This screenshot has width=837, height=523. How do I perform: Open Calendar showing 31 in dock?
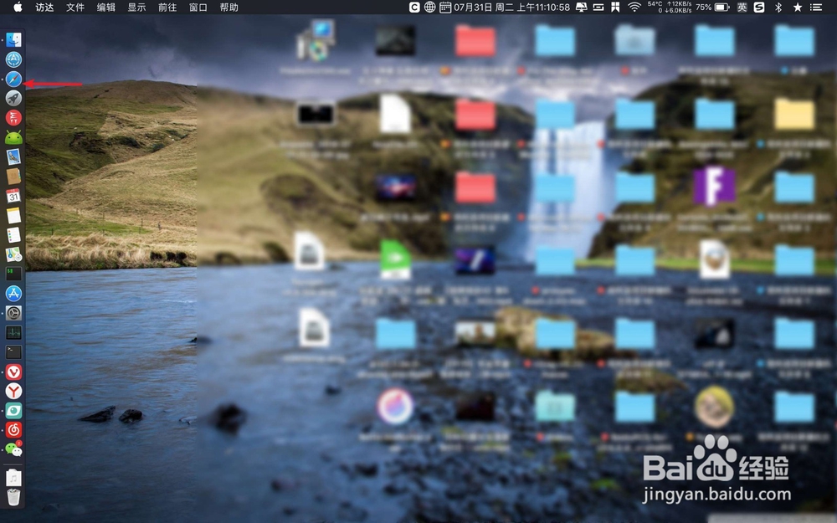[x=13, y=196]
